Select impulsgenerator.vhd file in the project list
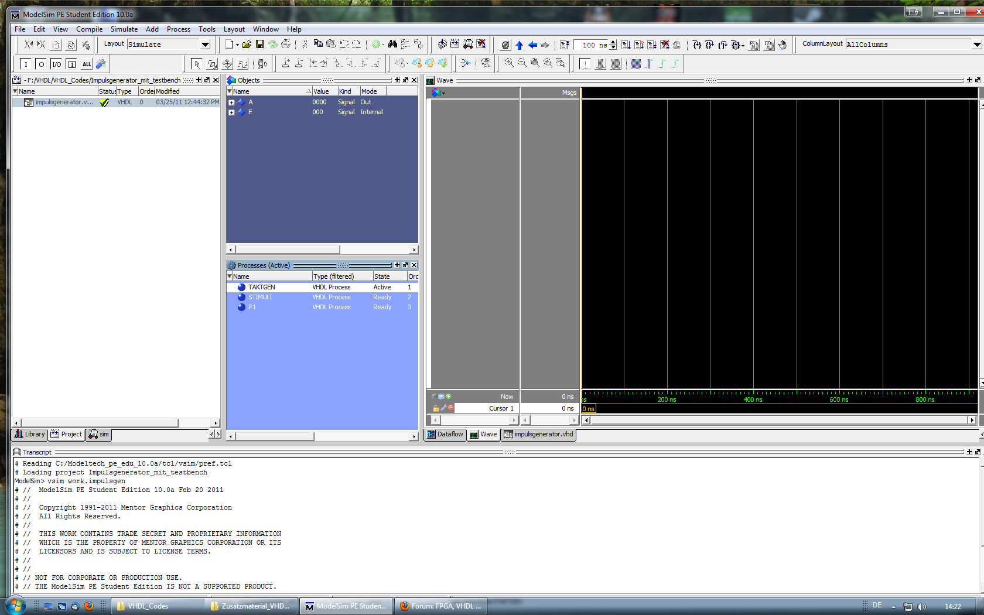Screen dimensions: 984x615 click(x=116, y=102)
